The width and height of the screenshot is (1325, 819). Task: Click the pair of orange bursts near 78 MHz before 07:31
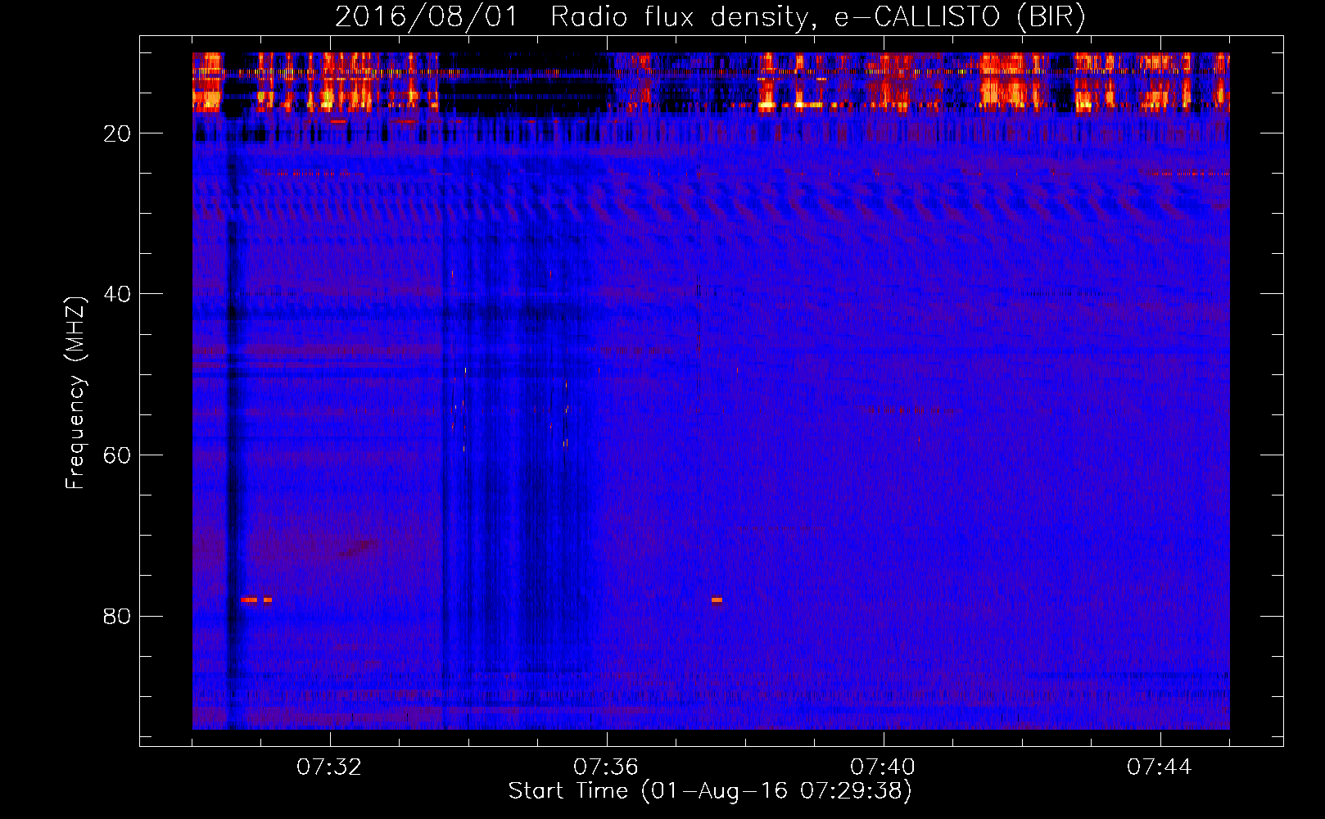[x=256, y=600]
